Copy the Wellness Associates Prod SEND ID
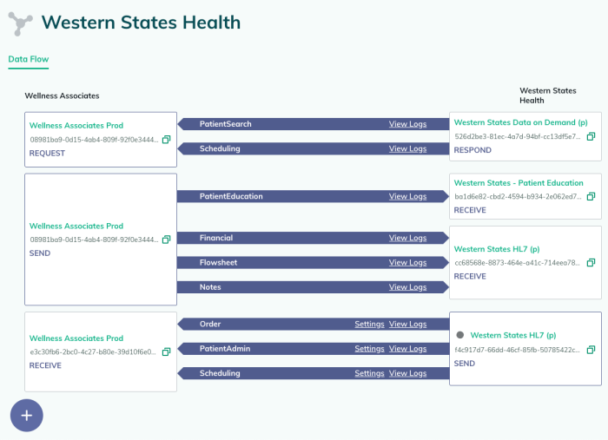The height and width of the screenshot is (440, 608). point(167,240)
